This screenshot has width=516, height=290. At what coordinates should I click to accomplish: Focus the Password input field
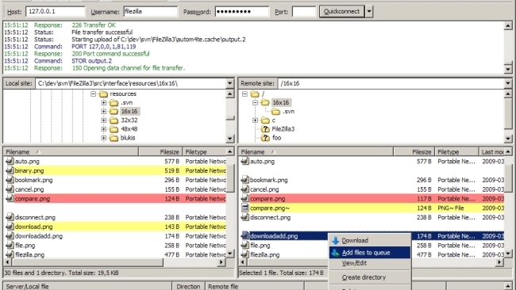(x=242, y=12)
